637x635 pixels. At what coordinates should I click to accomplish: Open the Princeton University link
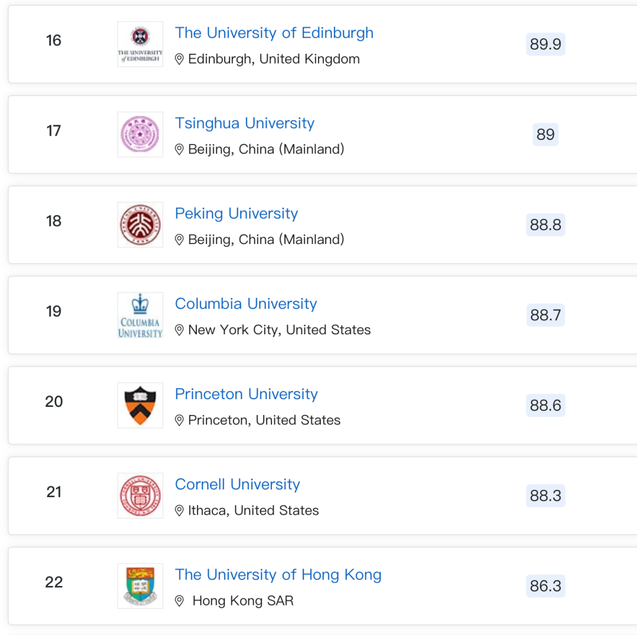[x=246, y=394]
